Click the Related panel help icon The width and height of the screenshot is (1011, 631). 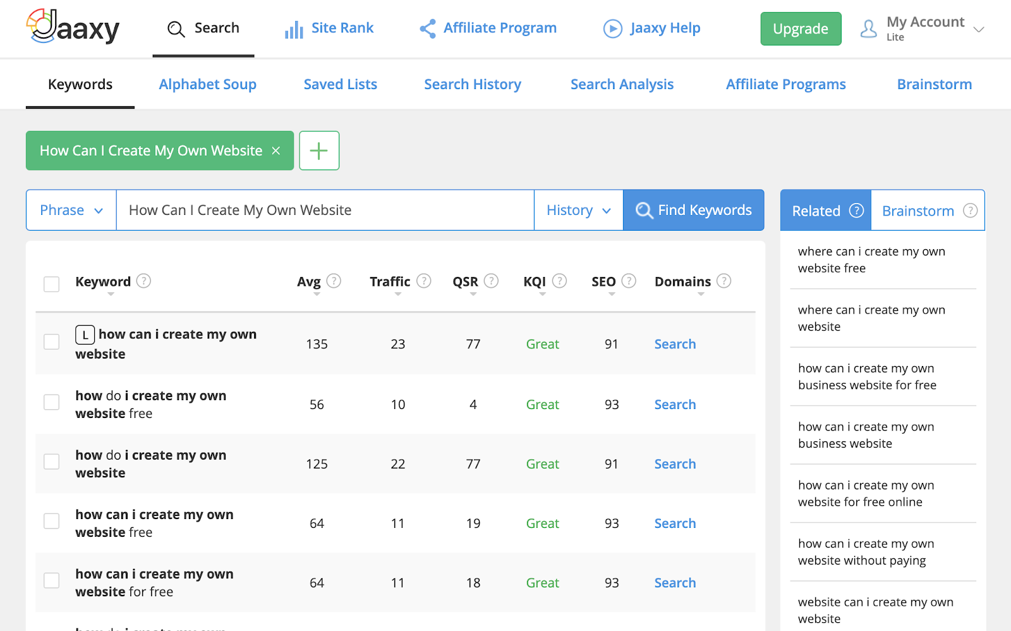click(856, 211)
